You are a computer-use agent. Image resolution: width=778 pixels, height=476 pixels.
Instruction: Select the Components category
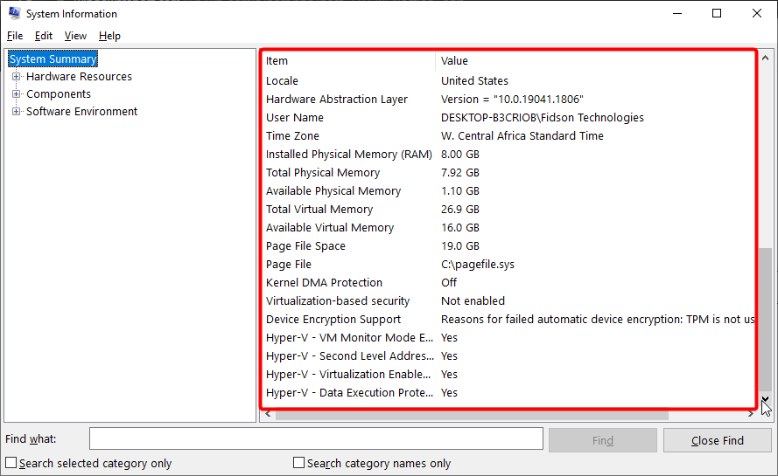59,93
